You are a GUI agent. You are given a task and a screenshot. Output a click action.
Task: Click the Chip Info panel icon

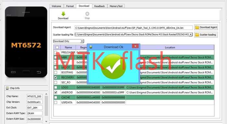(7, 88)
